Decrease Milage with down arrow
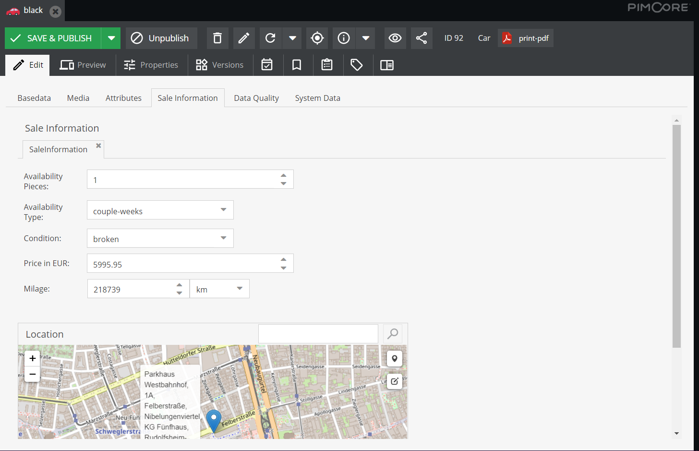The height and width of the screenshot is (451, 699). (179, 293)
